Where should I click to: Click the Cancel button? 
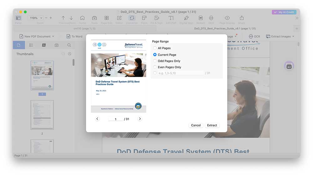click(196, 125)
